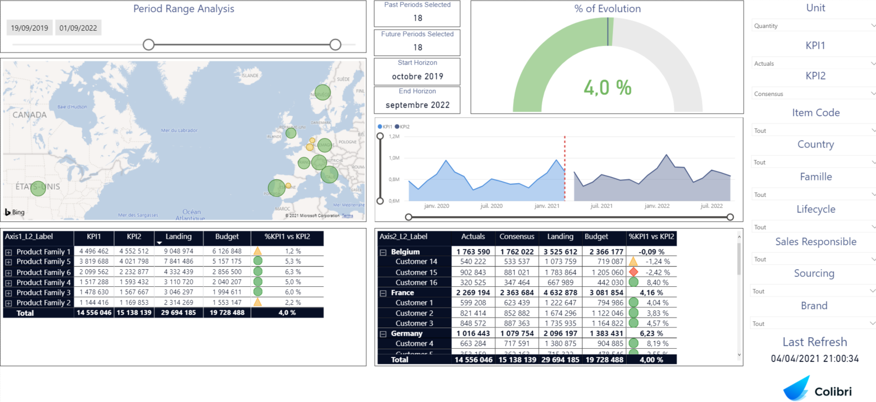Collapse the Belgium group row
The width and height of the screenshot is (876, 402).
coord(383,252)
